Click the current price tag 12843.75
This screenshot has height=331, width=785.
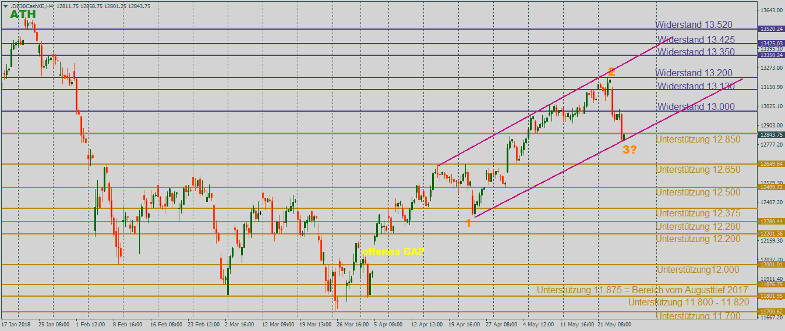coord(770,135)
